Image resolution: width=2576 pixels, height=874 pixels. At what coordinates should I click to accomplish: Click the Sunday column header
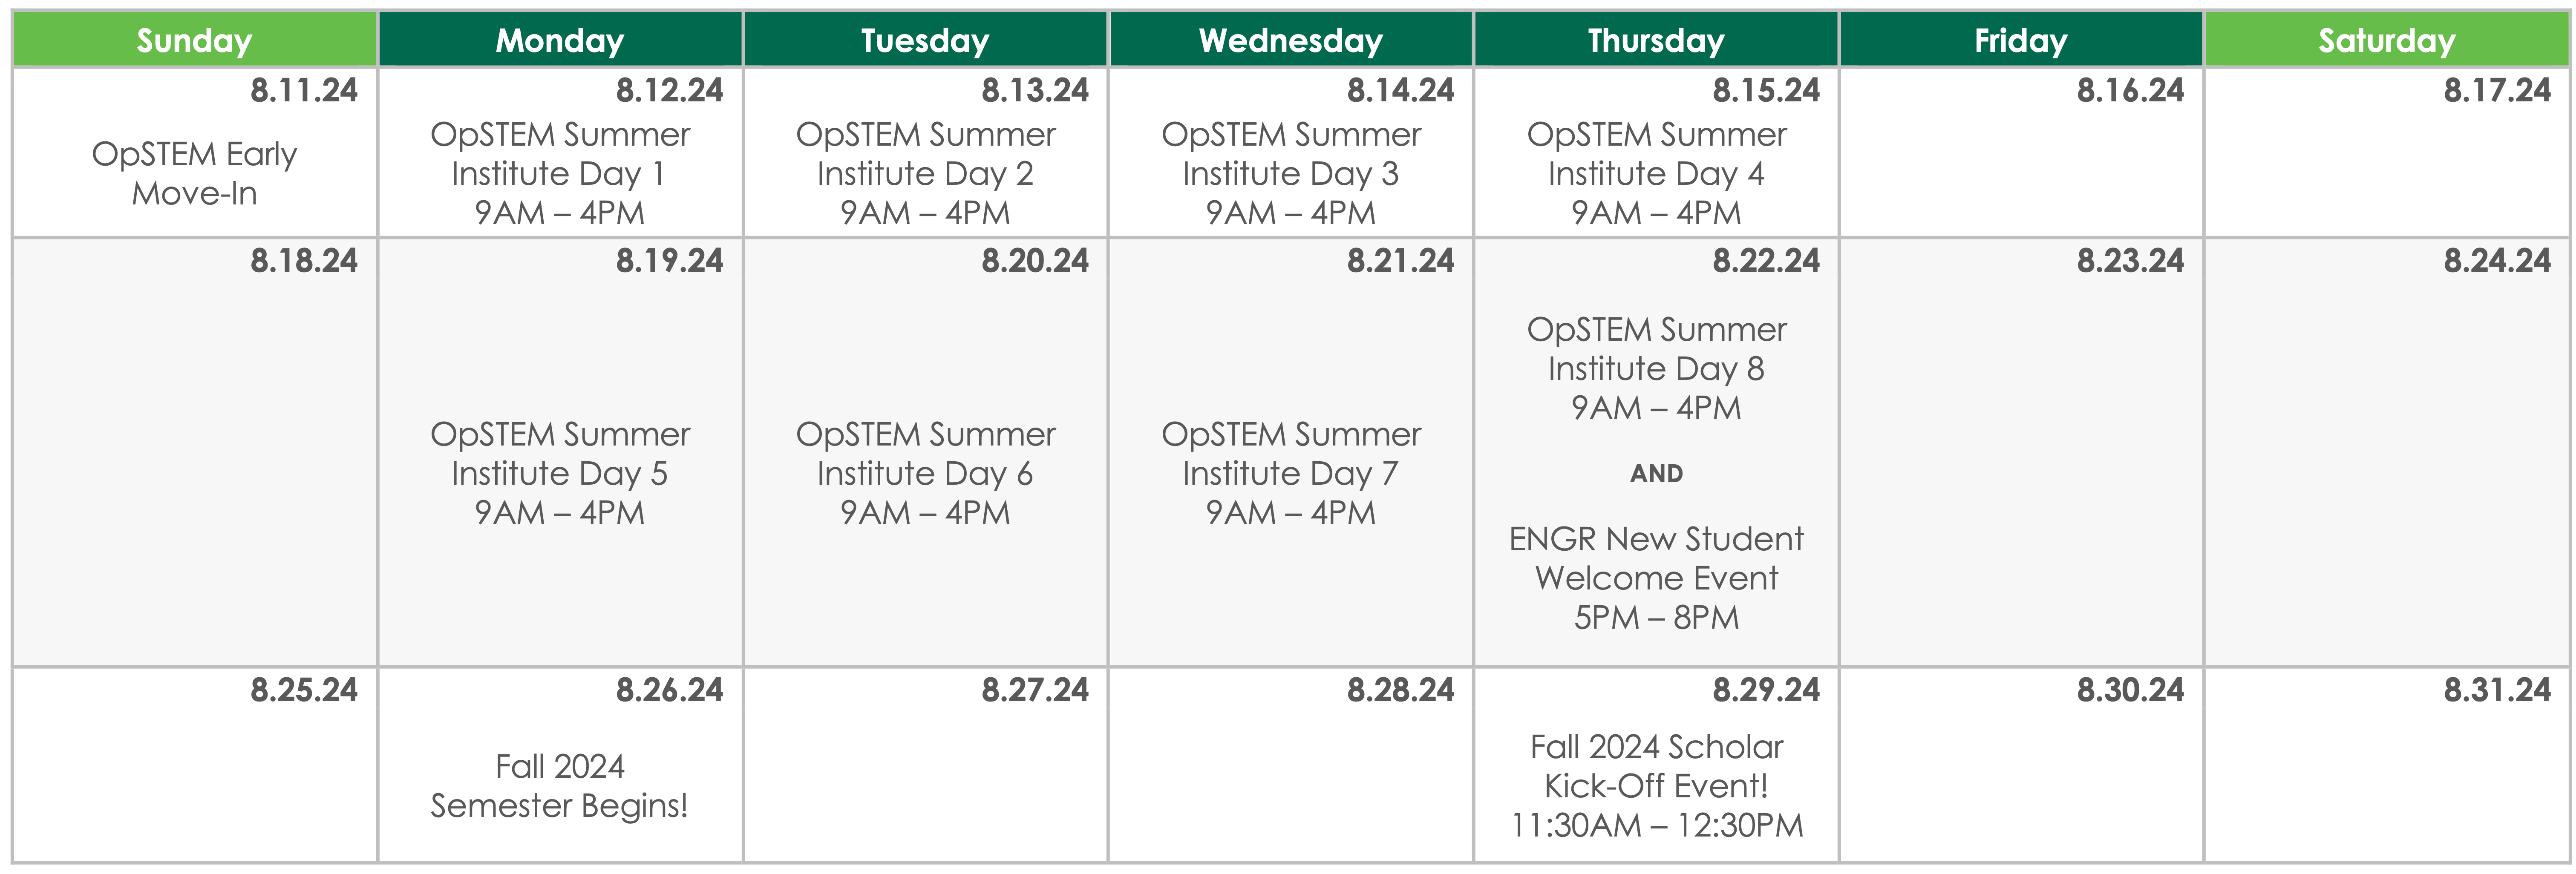pyautogui.click(x=194, y=40)
